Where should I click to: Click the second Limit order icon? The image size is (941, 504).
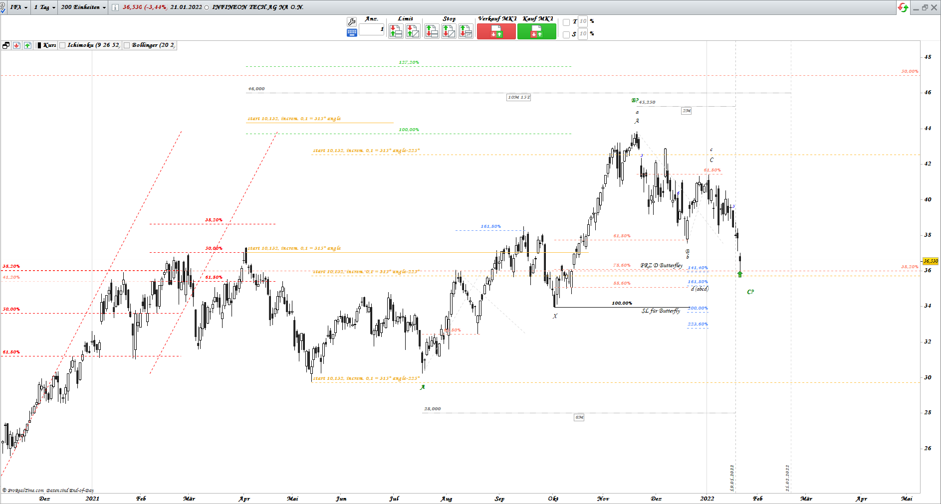413,31
